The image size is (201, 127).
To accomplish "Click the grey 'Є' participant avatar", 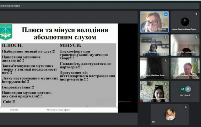I will pyautogui.click(x=188, y=89).
